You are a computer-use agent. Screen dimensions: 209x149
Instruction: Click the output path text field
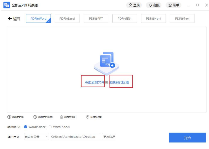coord(75,137)
